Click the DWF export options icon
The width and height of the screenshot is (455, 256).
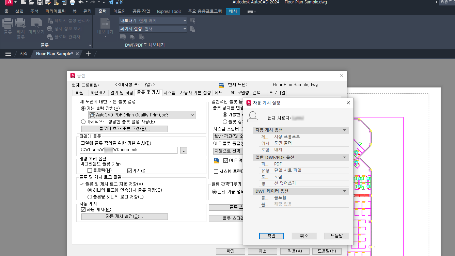(132, 37)
